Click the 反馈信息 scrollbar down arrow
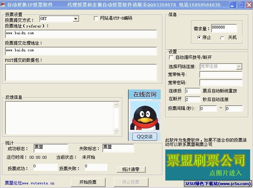This screenshot has height=188, width=253. [116, 131]
